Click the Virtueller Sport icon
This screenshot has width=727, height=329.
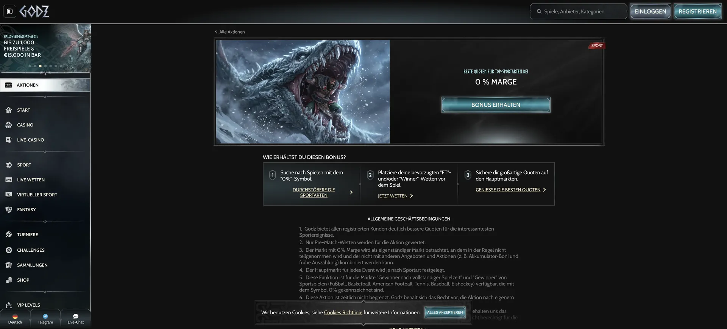(9, 195)
